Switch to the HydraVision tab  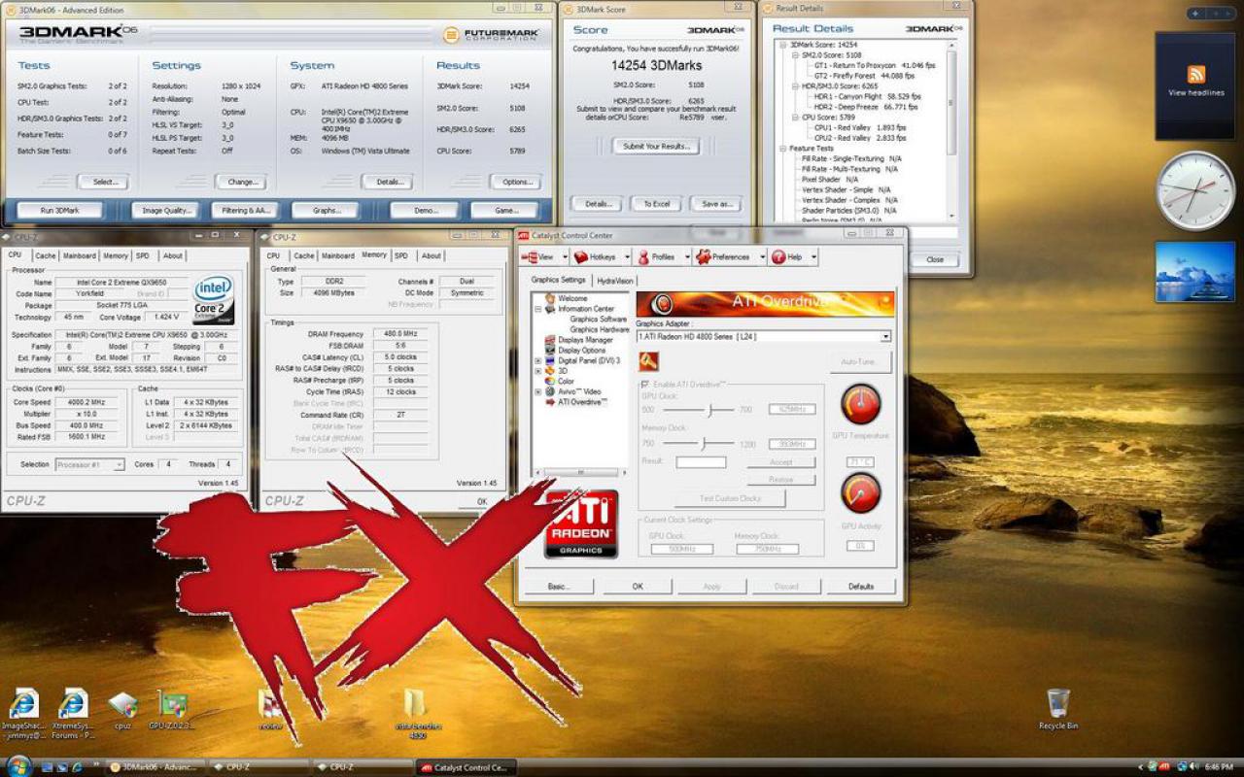coord(614,281)
